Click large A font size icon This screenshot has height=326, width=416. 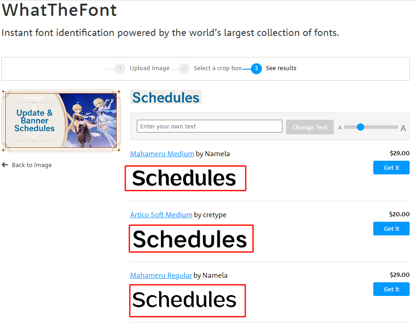pyautogui.click(x=403, y=128)
